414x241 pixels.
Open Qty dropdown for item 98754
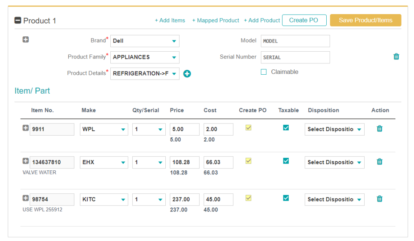149,199
